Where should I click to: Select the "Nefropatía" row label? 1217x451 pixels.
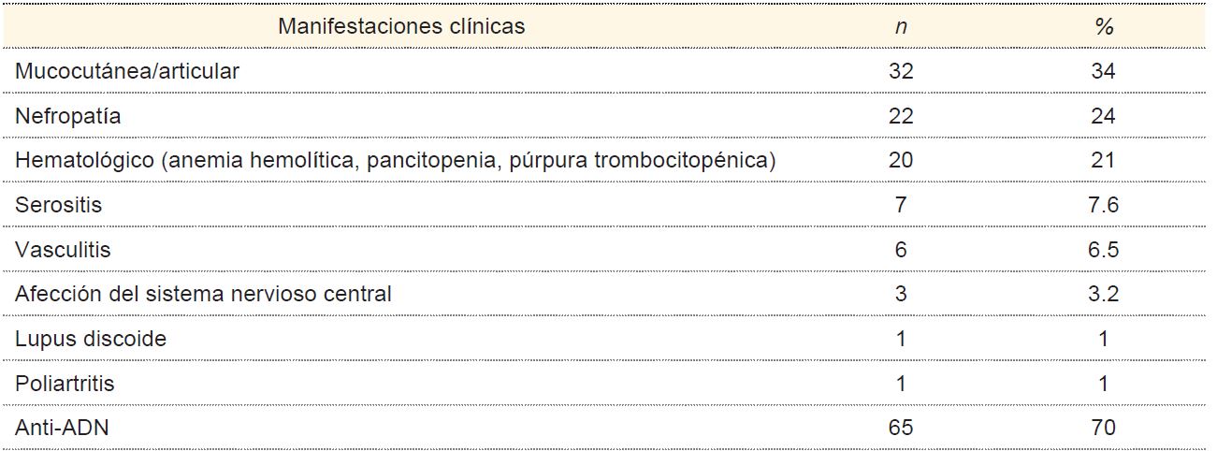[68, 116]
